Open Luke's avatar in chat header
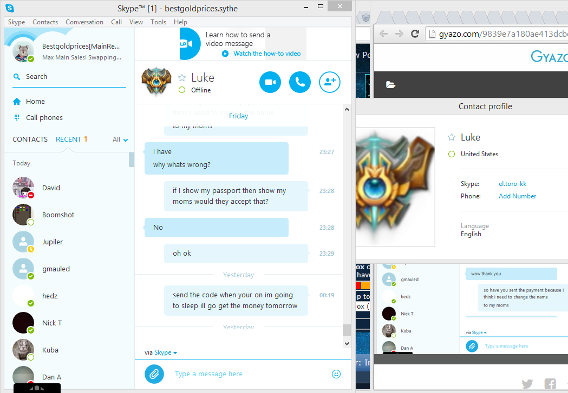Screen dimensions: 568x393 (x=156, y=81)
